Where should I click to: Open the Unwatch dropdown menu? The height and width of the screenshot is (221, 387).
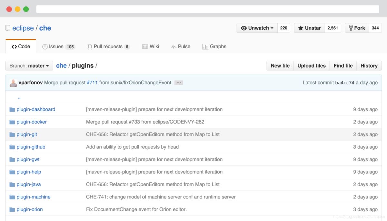click(x=257, y=28)
